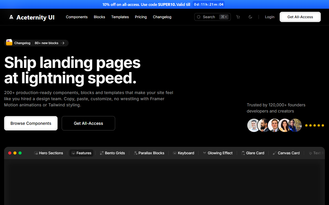Navigate to Pricing
Image resolution: width=329 pixels, height=205 pixels.
(x=141, y=17)
